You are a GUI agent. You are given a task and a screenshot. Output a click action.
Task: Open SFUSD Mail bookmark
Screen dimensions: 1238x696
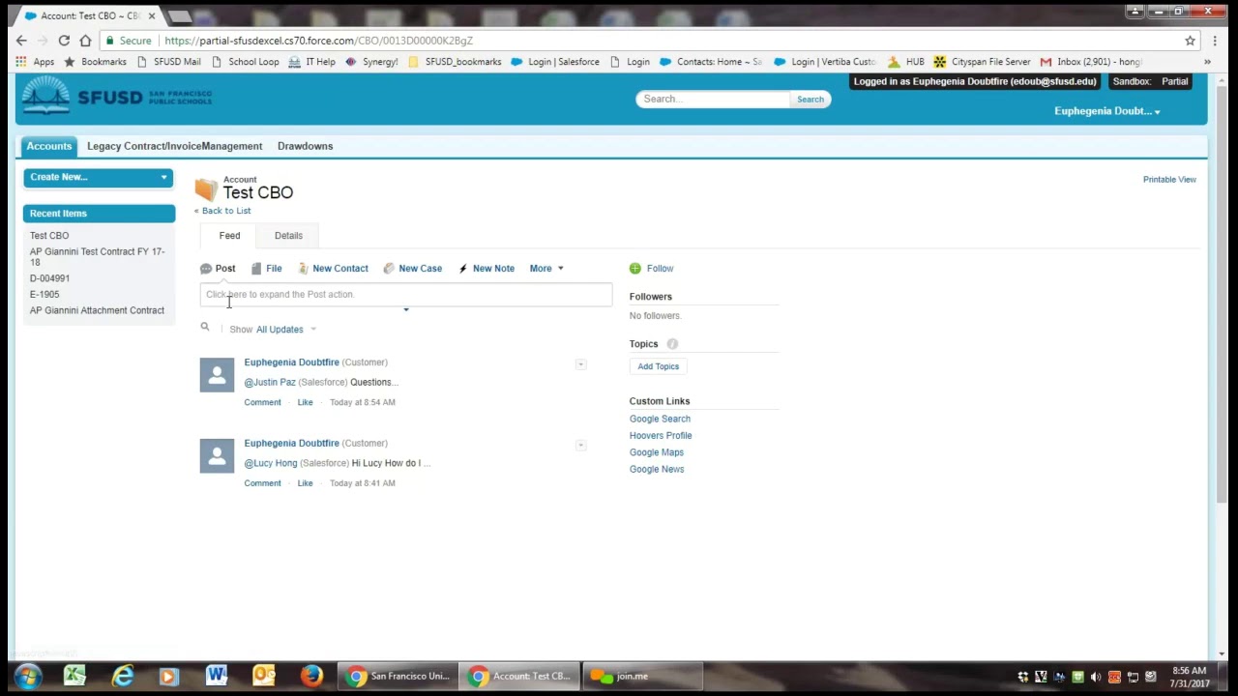168,62
